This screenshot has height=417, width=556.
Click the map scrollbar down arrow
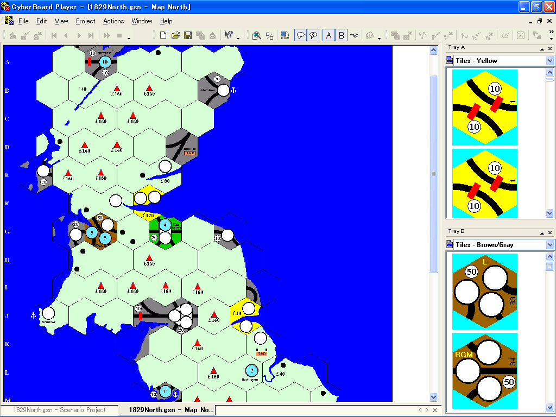[434, 397]
